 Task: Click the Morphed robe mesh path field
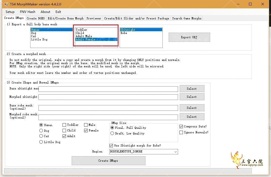click(108, 117)
